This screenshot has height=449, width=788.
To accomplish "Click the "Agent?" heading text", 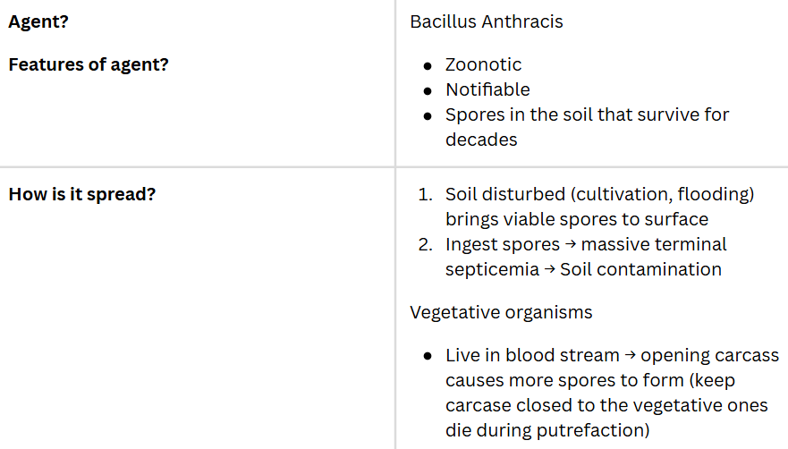I will point(38,21).
